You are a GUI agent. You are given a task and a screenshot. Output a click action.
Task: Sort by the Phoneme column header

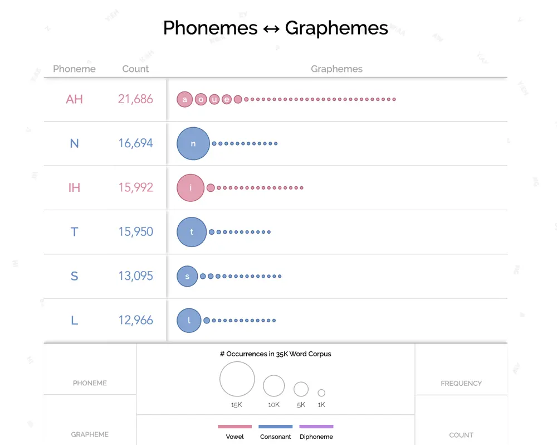[x=74, y=69]
